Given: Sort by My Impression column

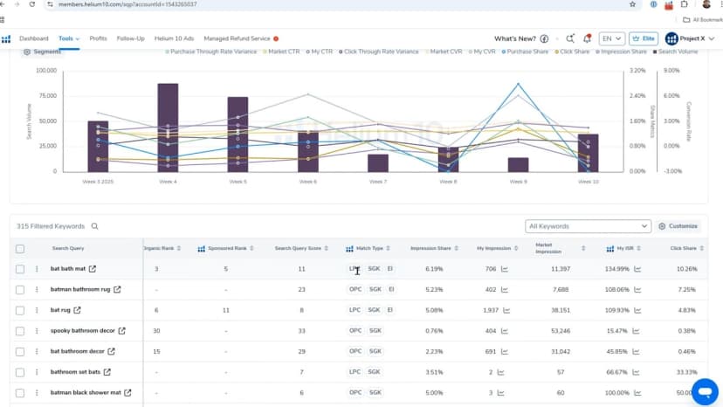Looking at the screenshot, I should [516, 248].
